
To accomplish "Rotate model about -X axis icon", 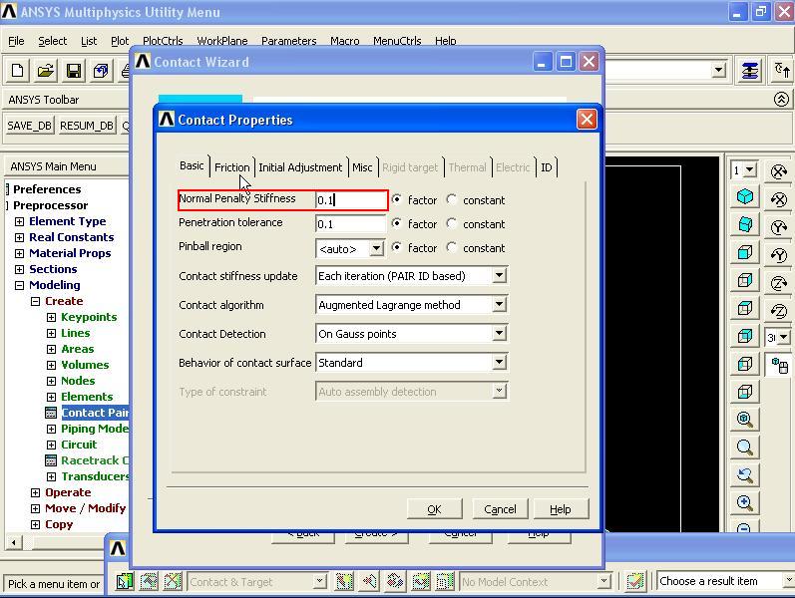I will click(779, 199).
